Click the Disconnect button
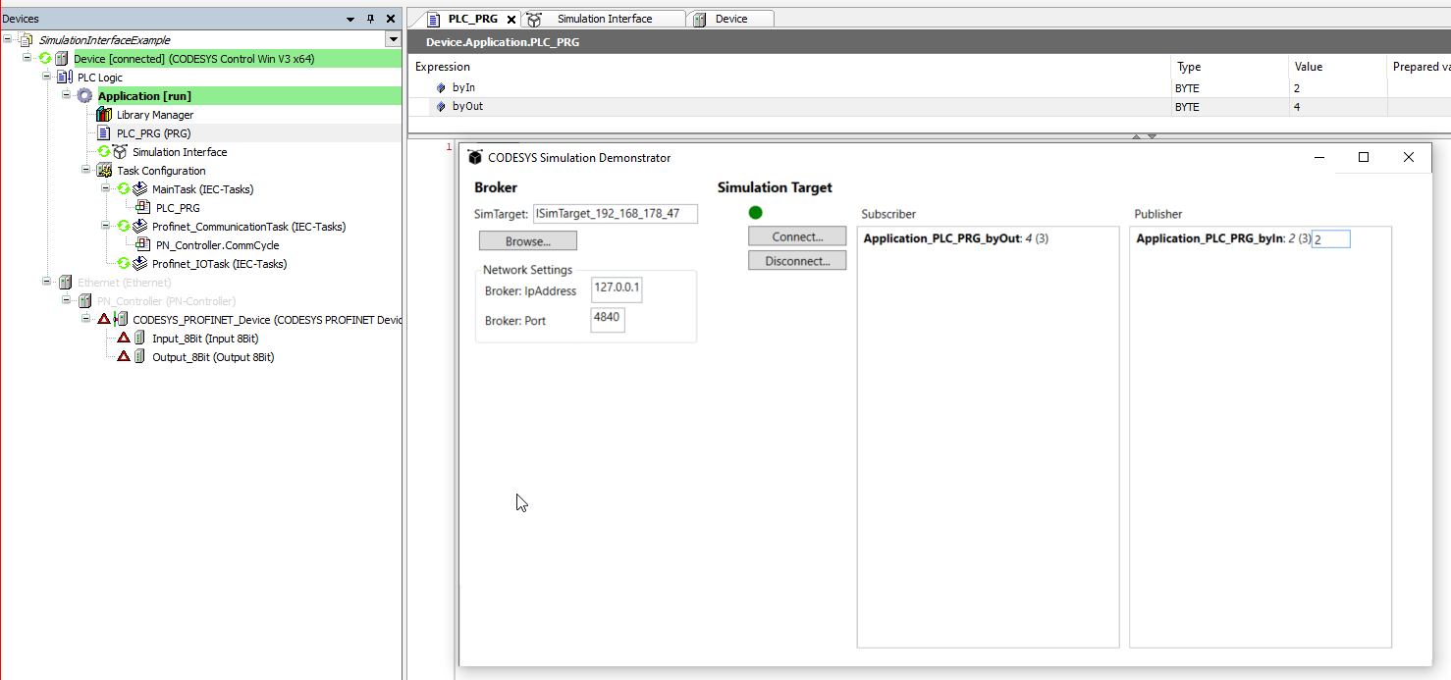The width and height of the screenshot is (1451, 680). tap(796, 259)
